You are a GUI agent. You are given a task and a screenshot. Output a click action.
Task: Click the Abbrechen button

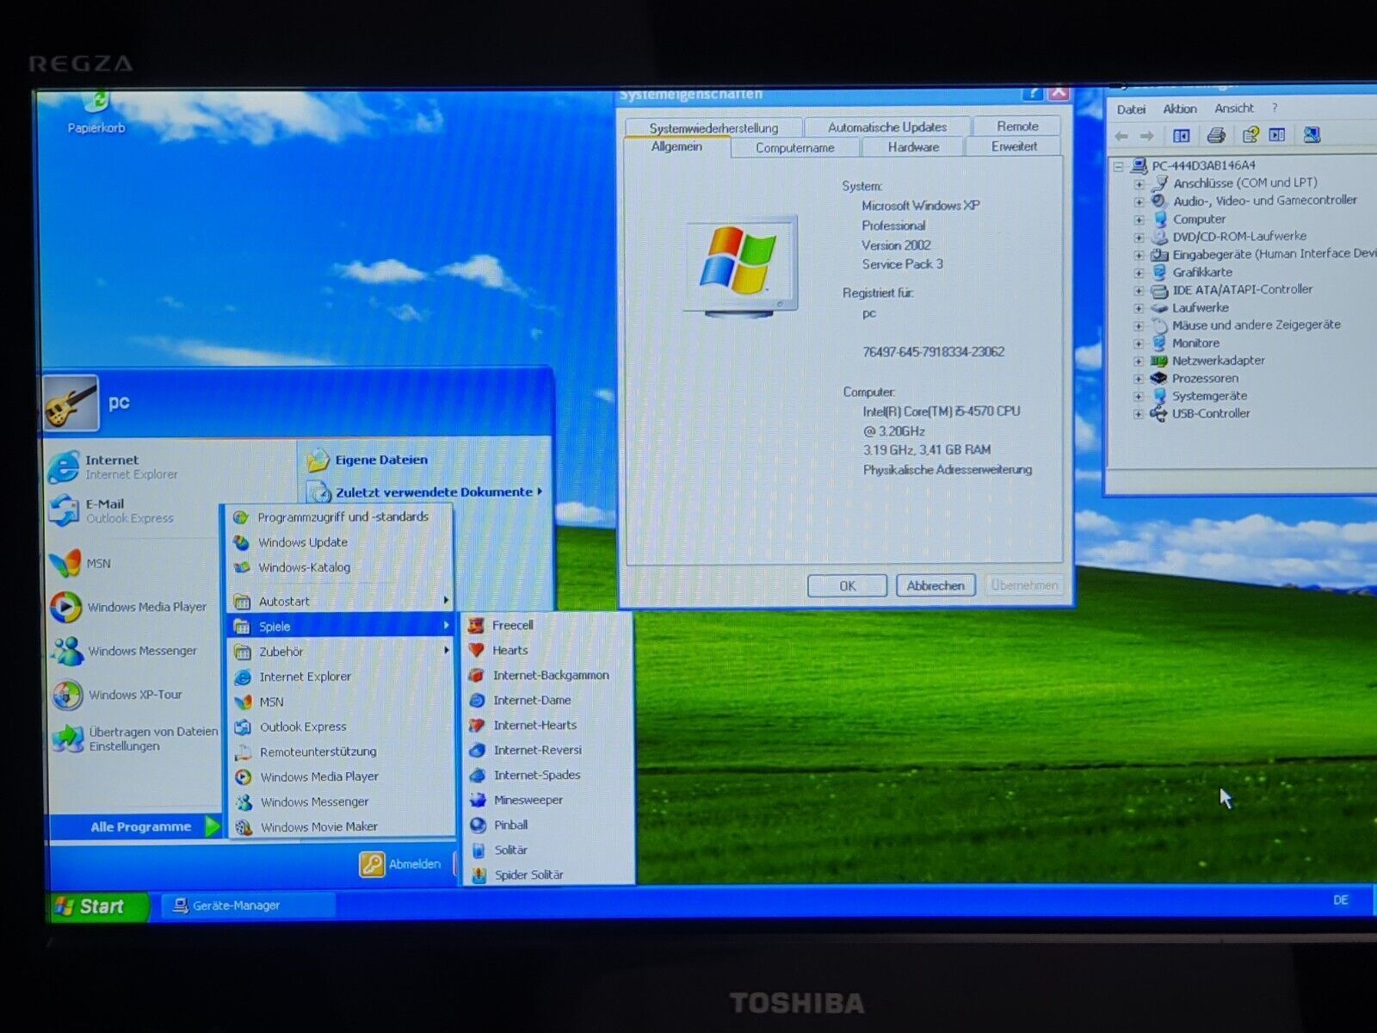pyautogui.click(x=935, y=585)
